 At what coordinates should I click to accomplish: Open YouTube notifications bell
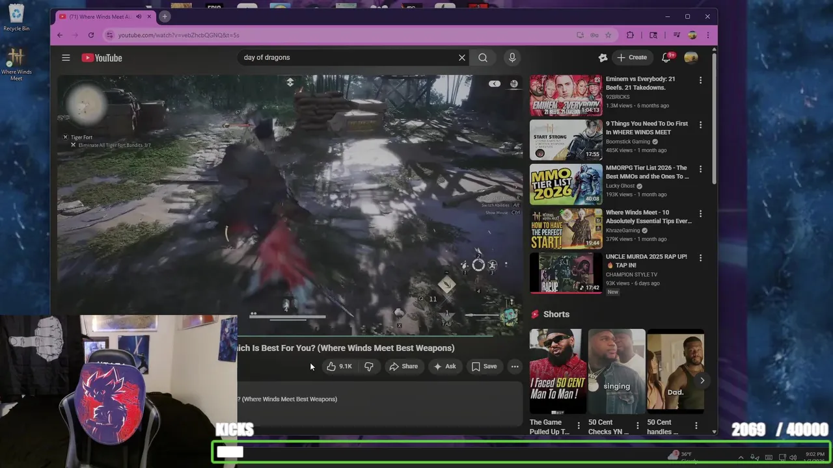(x=666, y=58)
